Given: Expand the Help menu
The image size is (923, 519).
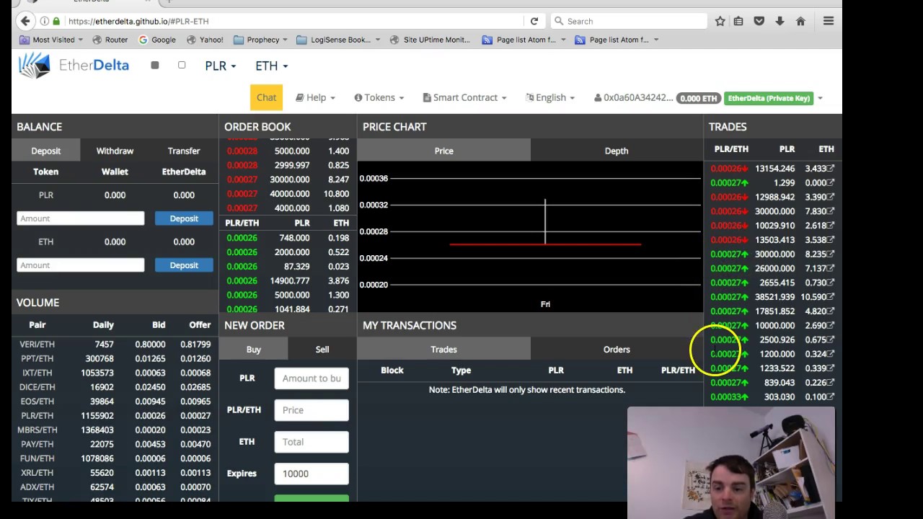Looking at the screenshot, I should (x=315, y=97).
